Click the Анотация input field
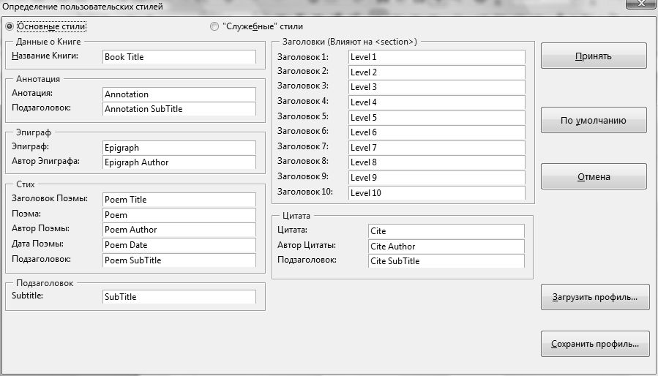The height and width of the screenshot is (376, 658). click(179, 94)
